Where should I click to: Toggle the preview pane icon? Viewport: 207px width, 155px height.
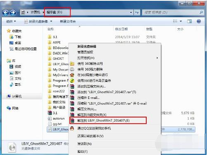189,21
